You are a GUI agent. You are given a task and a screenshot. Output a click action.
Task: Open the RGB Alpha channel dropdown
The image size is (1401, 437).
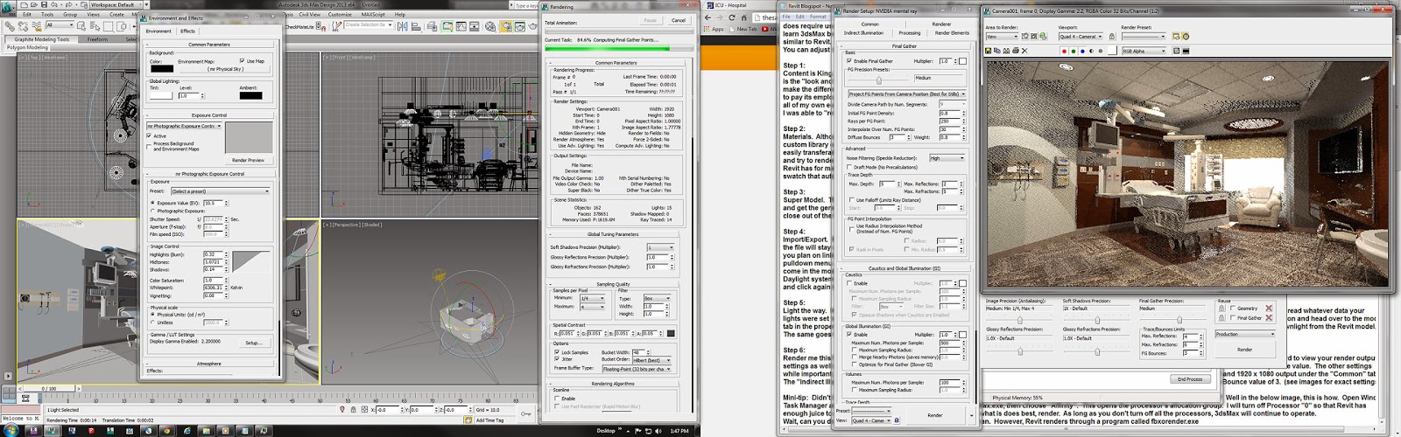tap(1144, 51)
